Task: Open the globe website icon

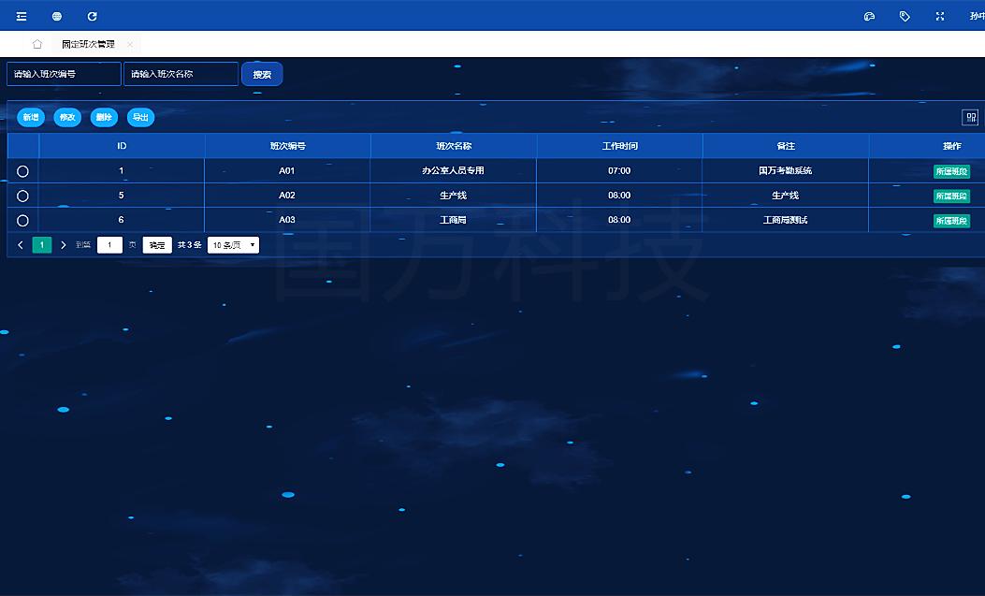Action: 56,16
